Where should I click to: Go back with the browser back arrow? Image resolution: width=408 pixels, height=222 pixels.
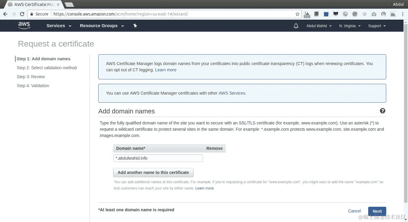5,14
